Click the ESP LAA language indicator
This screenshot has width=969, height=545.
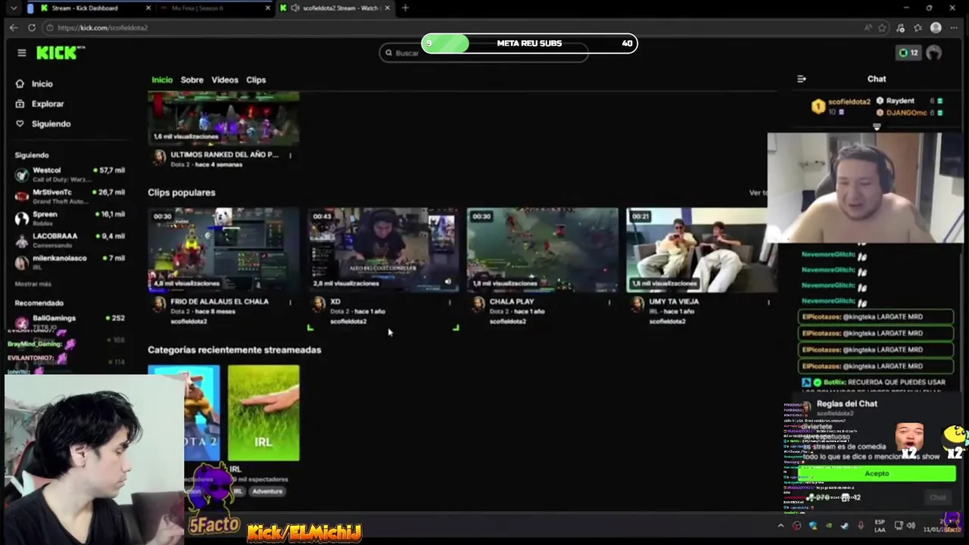tap(880, 525)
